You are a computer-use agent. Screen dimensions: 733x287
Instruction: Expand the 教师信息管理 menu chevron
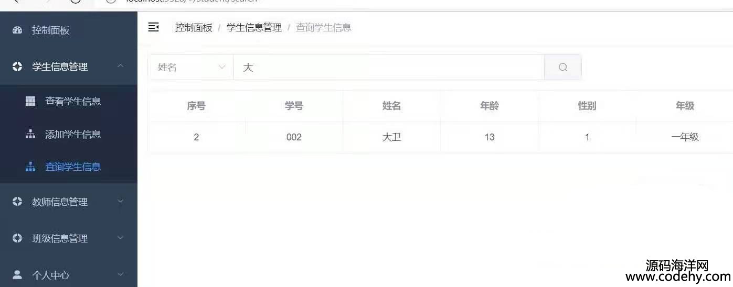(120, 201)
